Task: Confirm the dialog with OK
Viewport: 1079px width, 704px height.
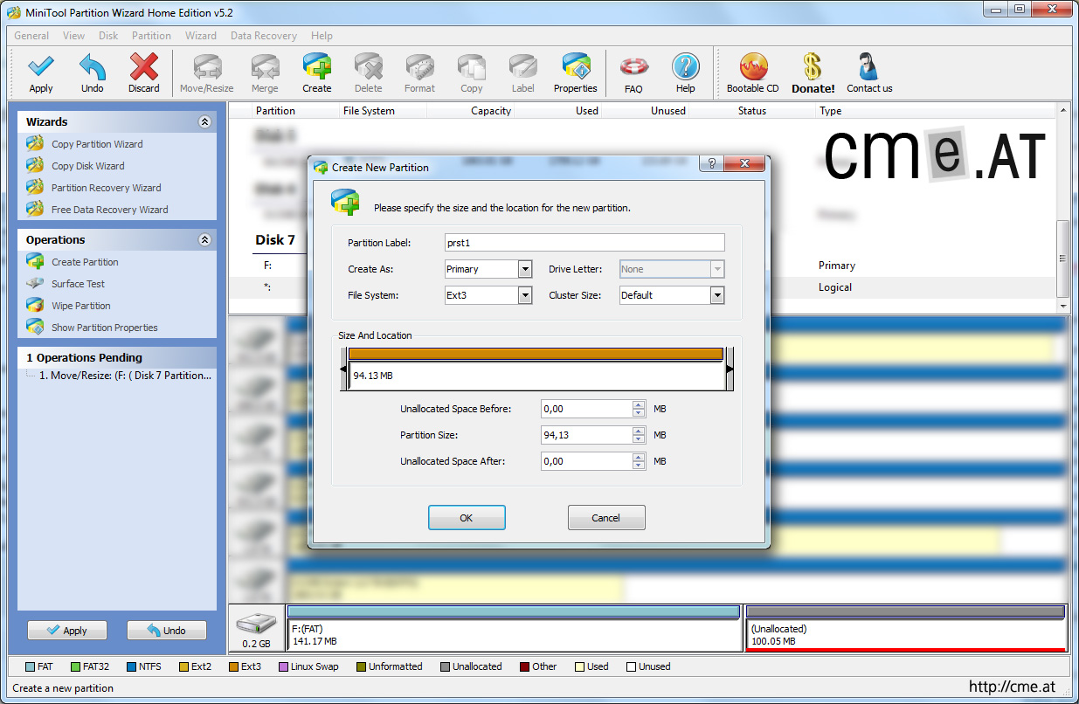Action: [x=467, y=518]
